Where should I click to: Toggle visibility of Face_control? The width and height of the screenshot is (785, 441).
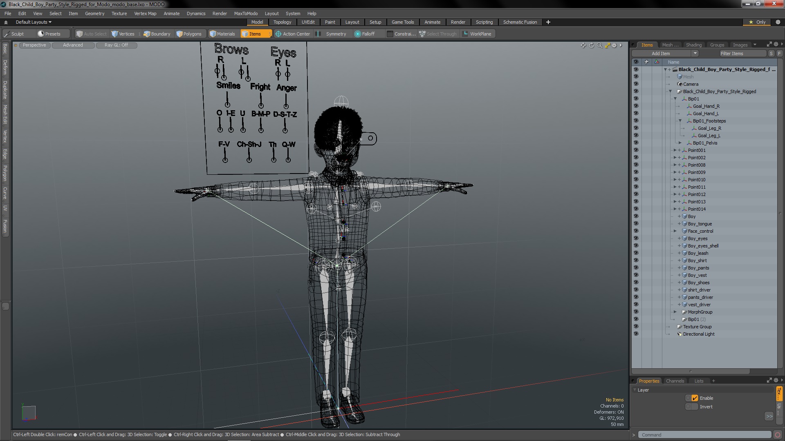coord(636,231)
